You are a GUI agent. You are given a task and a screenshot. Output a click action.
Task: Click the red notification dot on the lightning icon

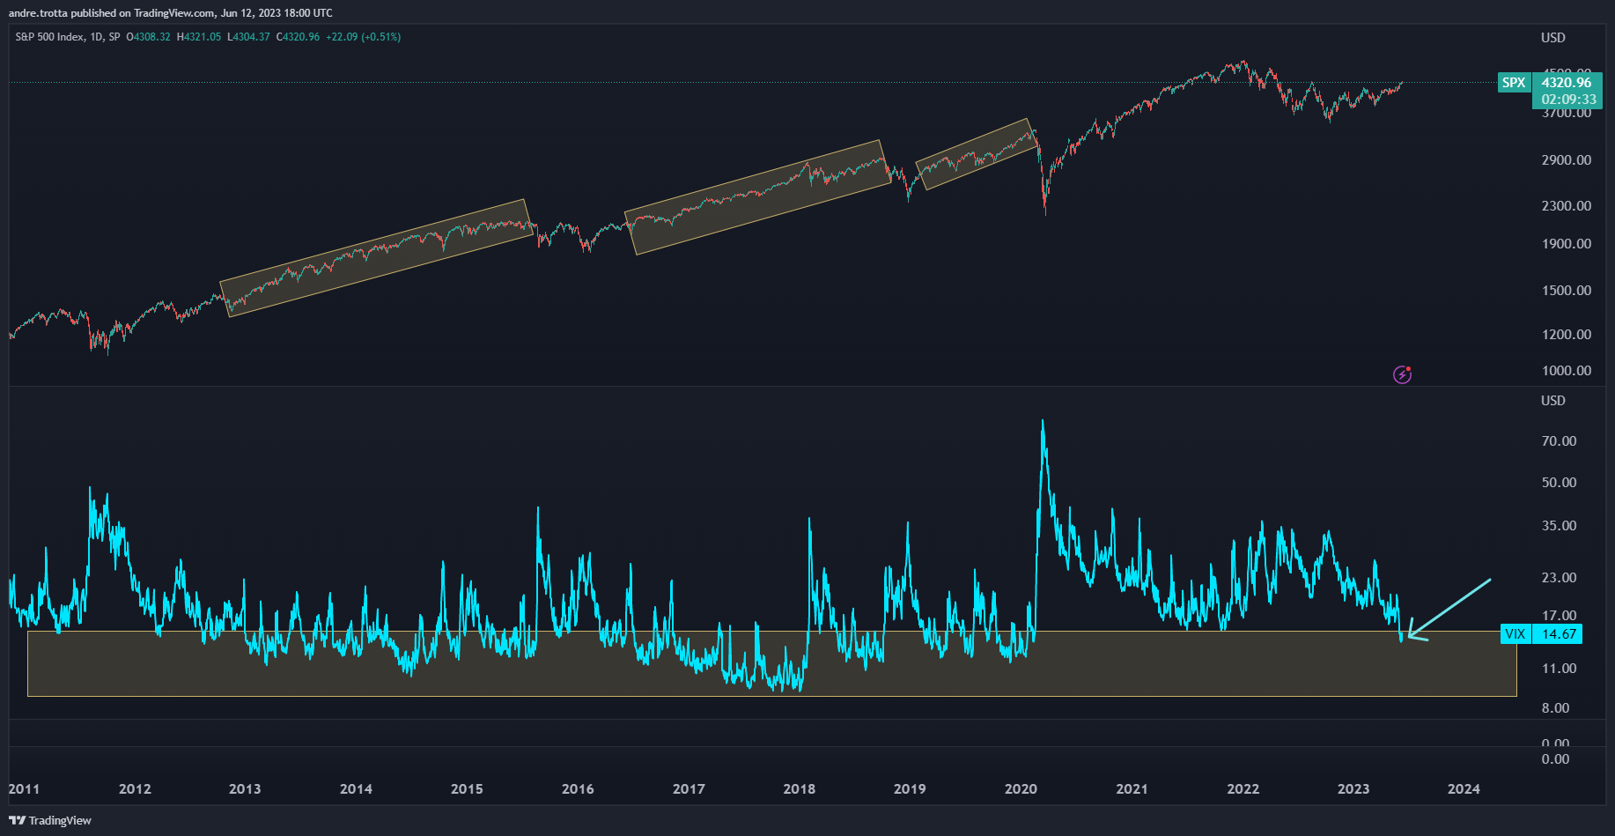1410,368
